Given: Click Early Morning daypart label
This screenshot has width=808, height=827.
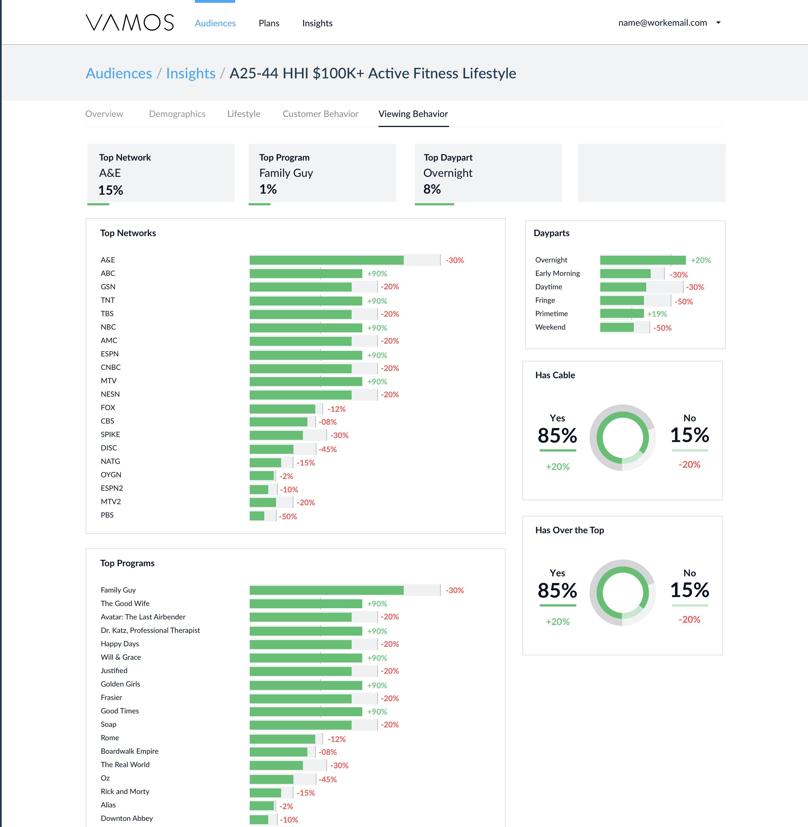Looking at the screenshot, I should (x=557, y=273).
